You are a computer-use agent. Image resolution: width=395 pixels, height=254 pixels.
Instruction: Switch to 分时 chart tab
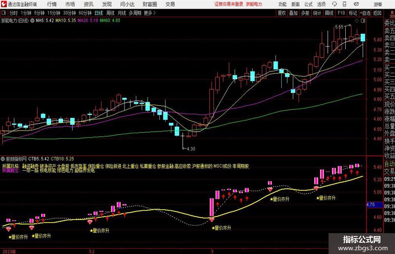point(13,13)
